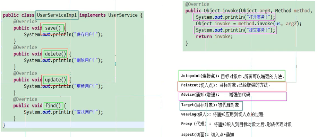Click definition '切入点+通知'
Viewport: 318px width, 137px height.
click(x=223, y=134)
